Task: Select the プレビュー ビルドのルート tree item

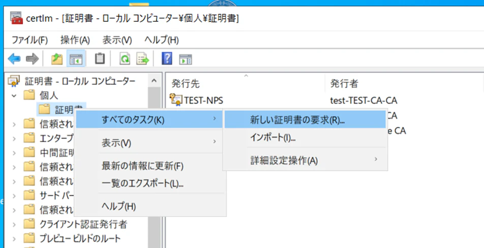Action: click(80, 238)
